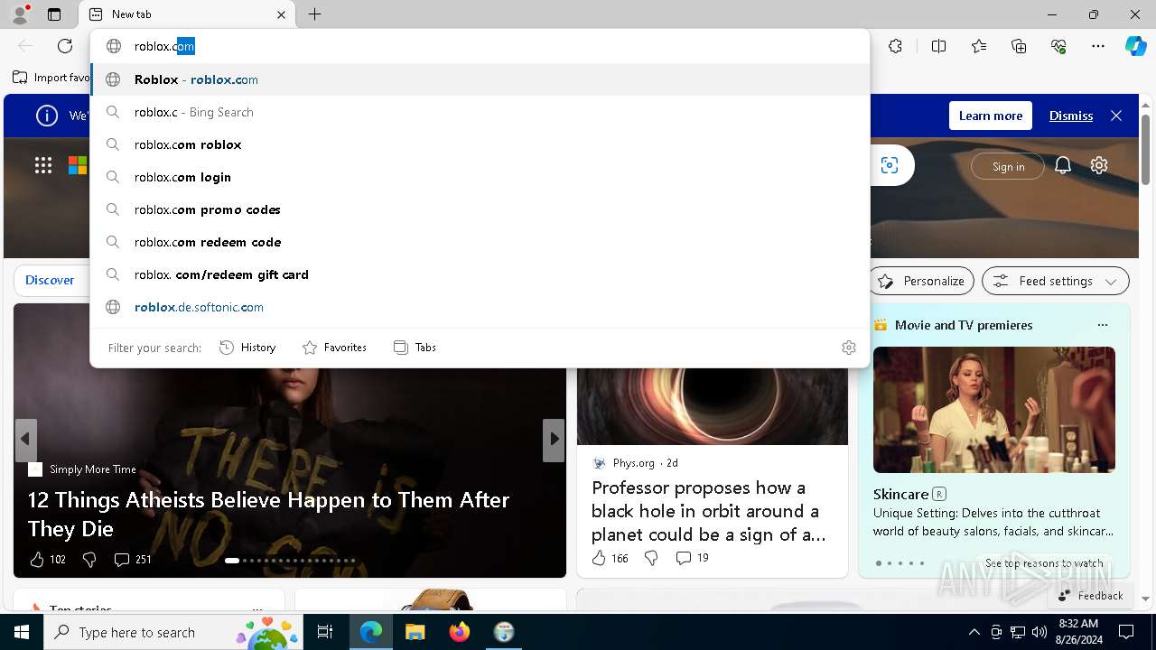Expand Feed settings dropdown
The width and height of the screenshot is (1156, 650).
pos(1056,281)
